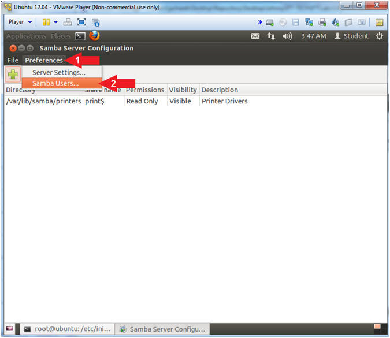Viewport: 390px width, 338px height.
Task: Open the File menu
Action: coord(13,60)
